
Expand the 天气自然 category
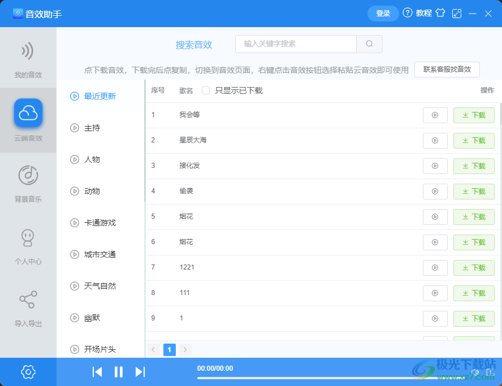click(101, 286)
